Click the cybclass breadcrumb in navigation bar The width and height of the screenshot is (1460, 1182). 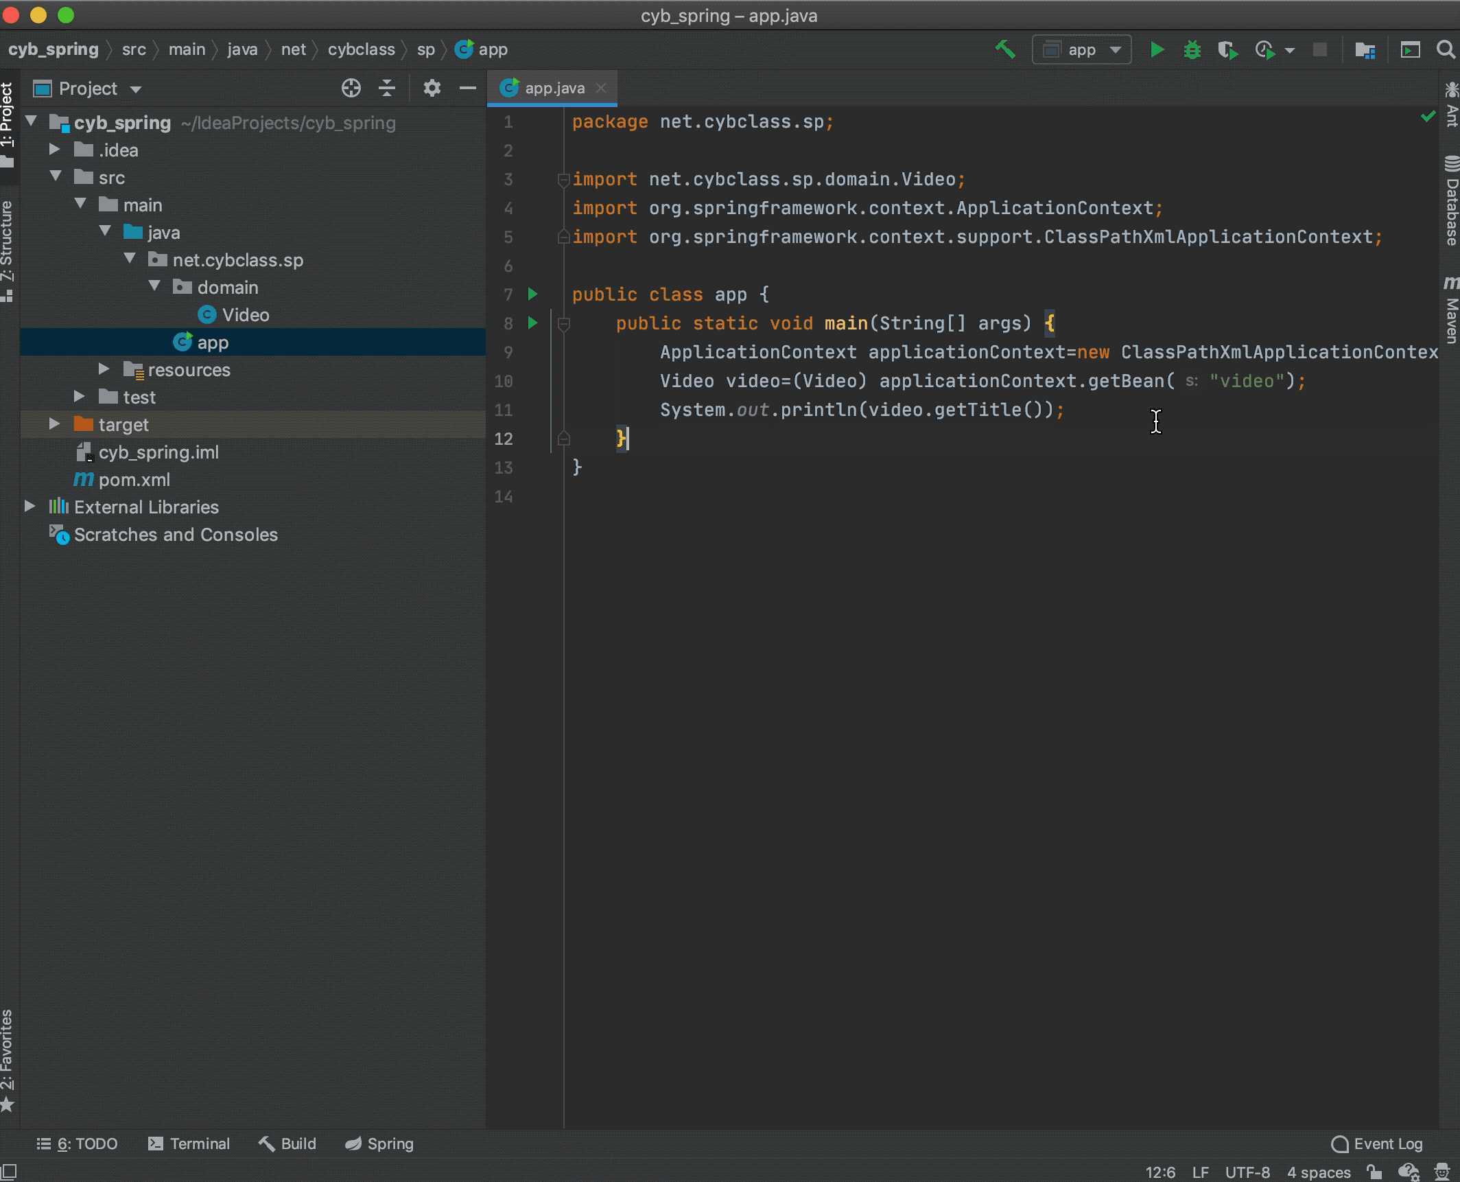tap(362, 49)
